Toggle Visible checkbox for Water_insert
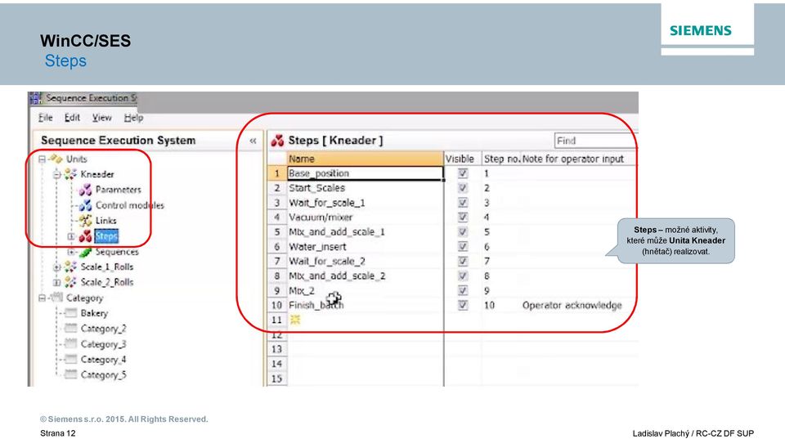This screenshot has width=785, height=439. point(463,246)
